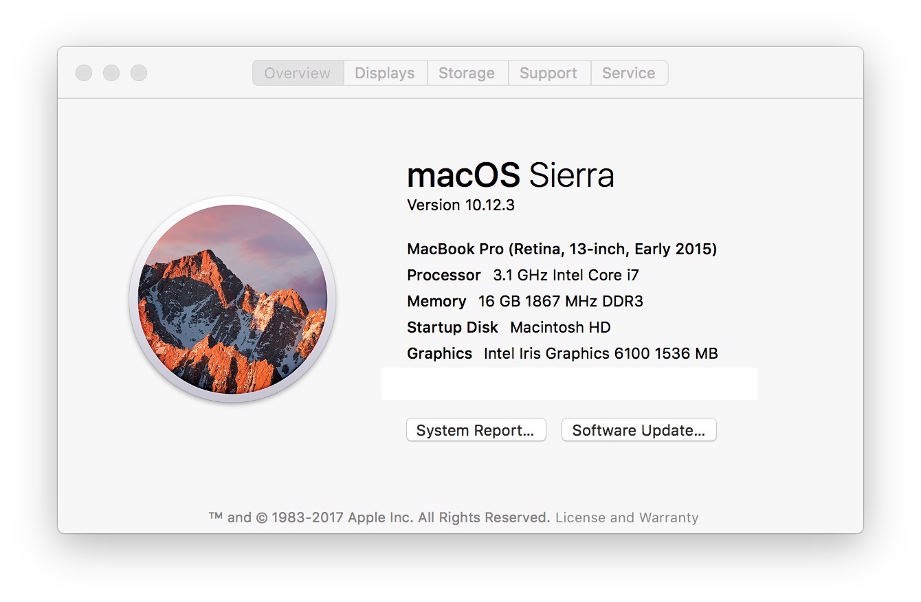Click the zoom window button

point(139,73)
